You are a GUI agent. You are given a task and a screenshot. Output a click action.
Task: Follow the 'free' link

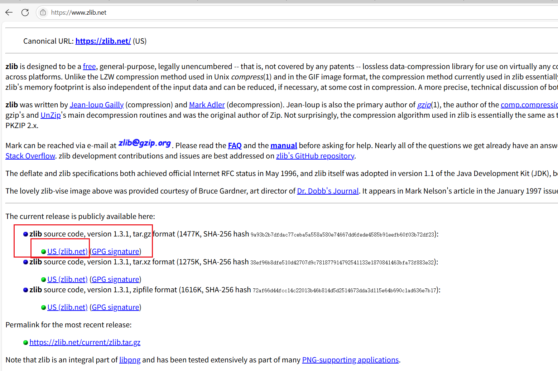pos(90,67)
